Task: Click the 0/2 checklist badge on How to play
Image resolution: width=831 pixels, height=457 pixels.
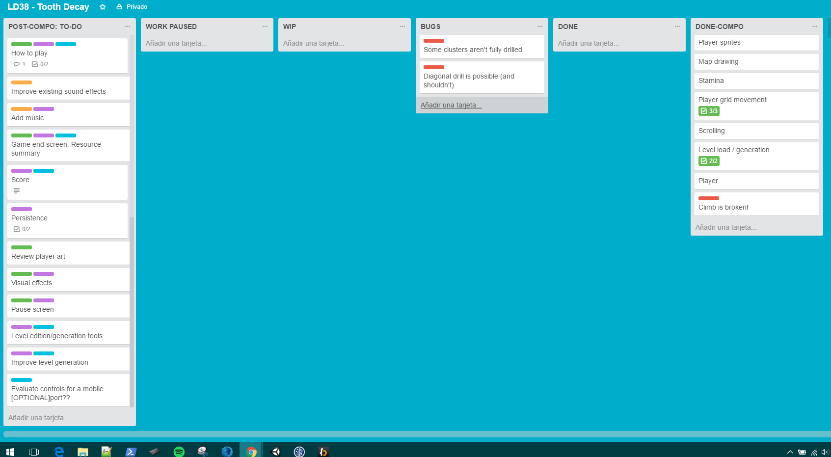Action: click(x=40, y=64)
